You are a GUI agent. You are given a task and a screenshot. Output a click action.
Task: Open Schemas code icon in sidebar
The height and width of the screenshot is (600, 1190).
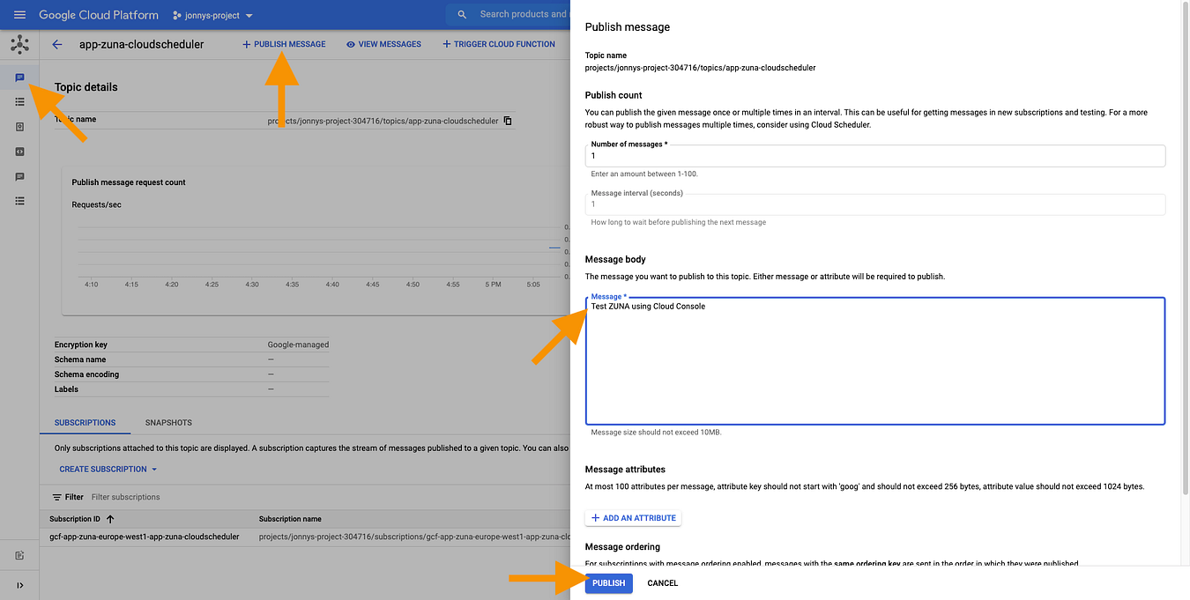click(x=19, y=152)
